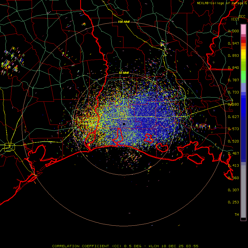Select the 0.893 scale value
Image resolution: width=248 pixels, height=248 pixels.
233,55
